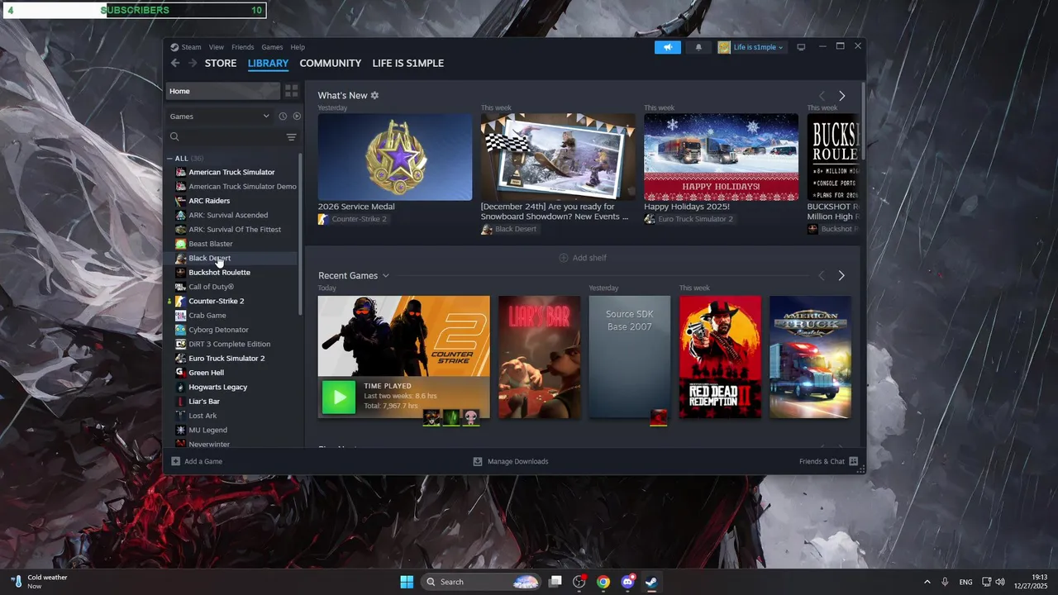Open Discord from the taskbar

pos(628,582)
